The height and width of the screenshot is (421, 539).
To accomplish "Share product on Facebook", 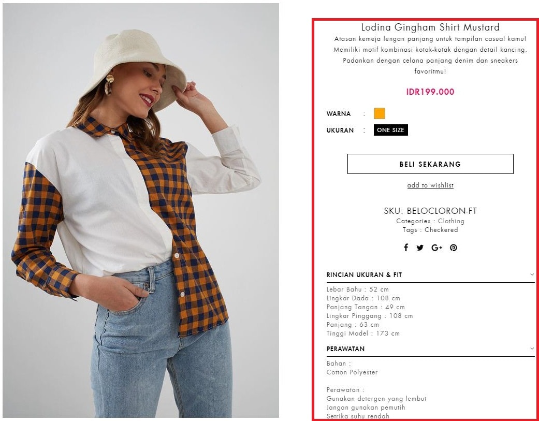I will click(x=406, y=248).
